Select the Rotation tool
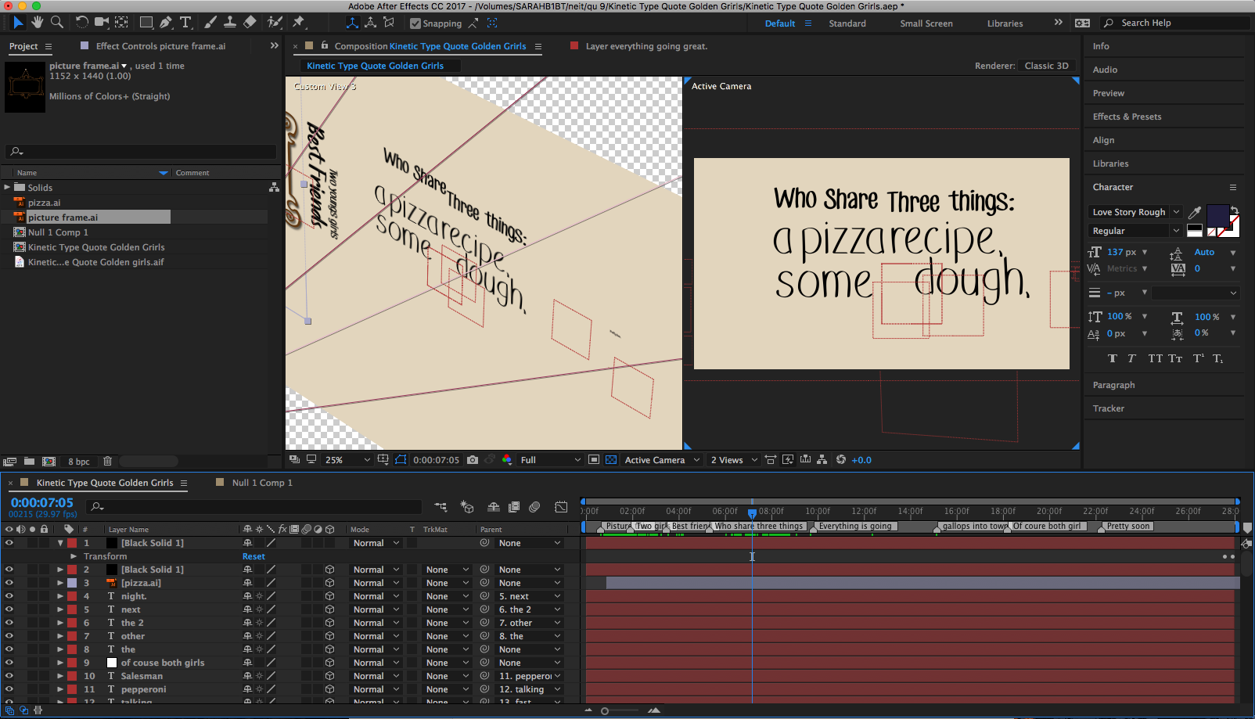Screen dimensions: 1255x719 pos(81,23)
